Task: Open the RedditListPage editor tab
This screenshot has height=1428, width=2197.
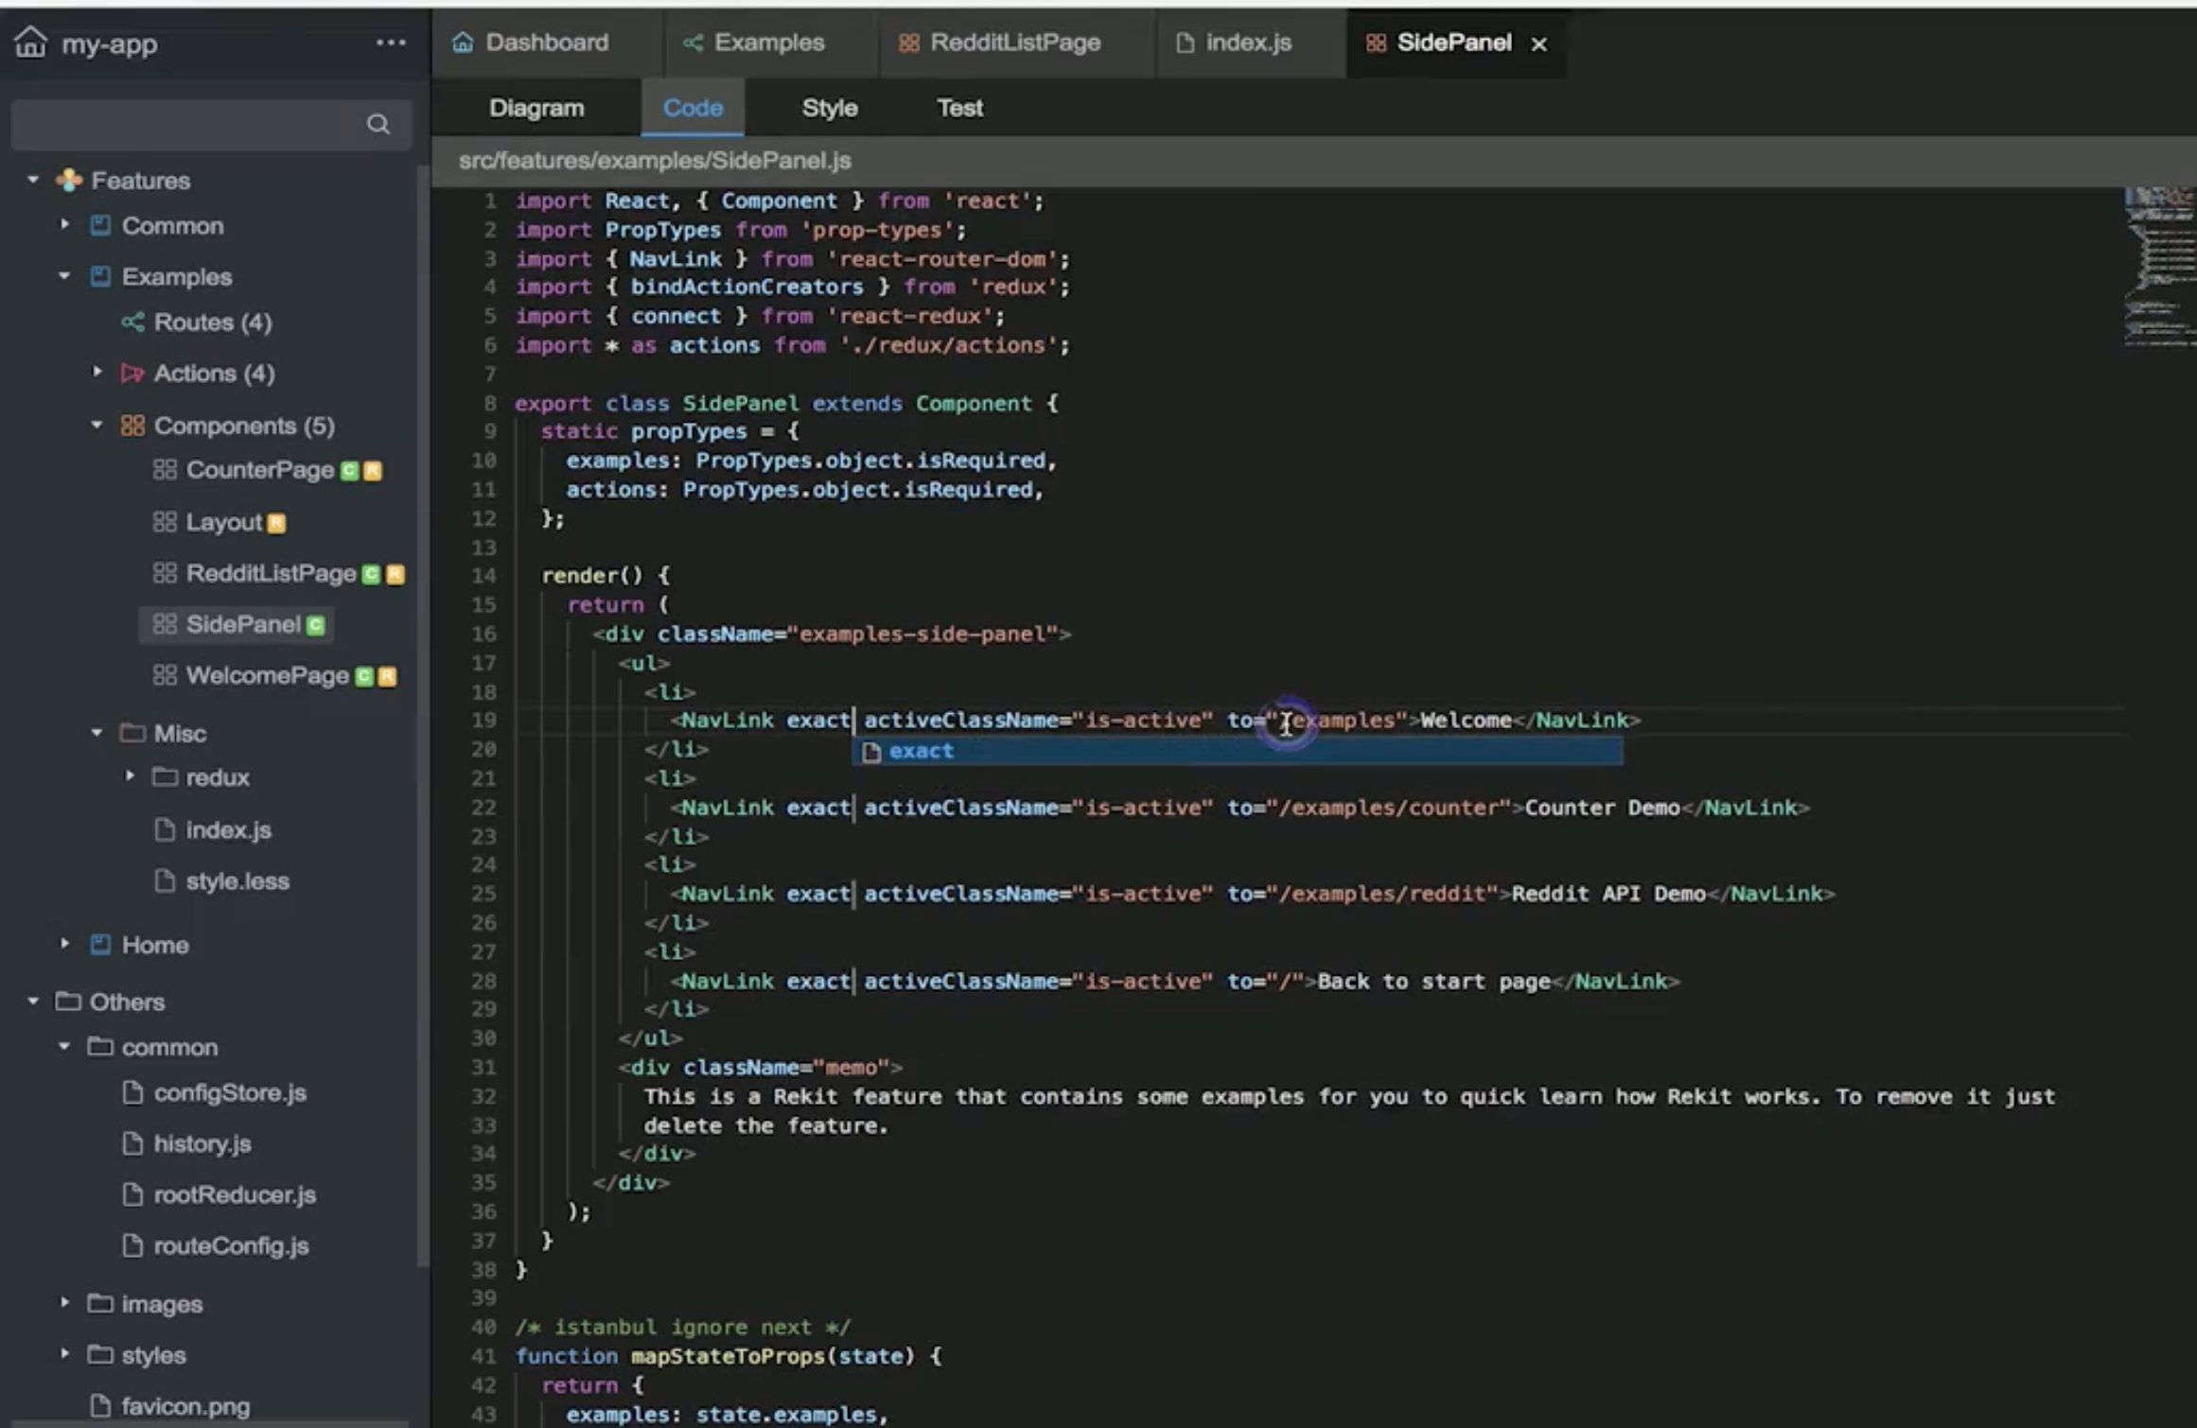Action: point(1014,43)
